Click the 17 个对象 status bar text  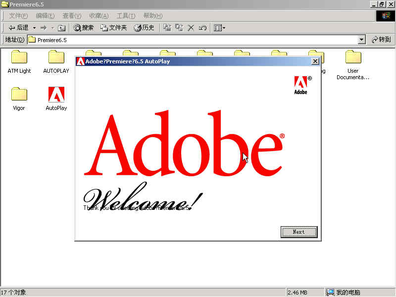[13, 293]
